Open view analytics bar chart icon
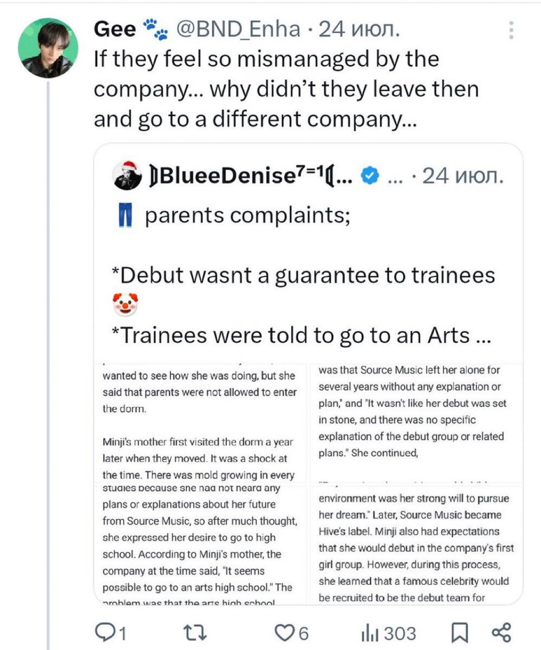 [389, 633]
